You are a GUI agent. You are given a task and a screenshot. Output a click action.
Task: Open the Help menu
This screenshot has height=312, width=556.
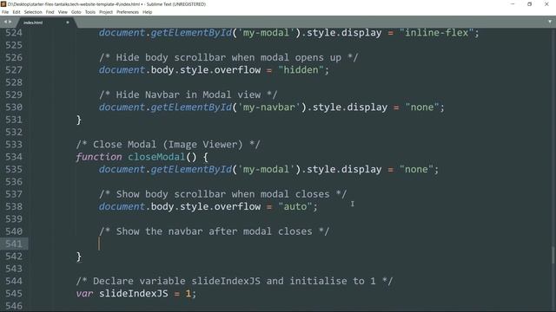pyautogui.click(x=147, y=12)
